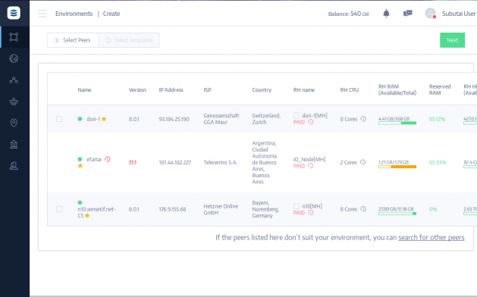The width and height of the screenshot is (477, 297).
Task: Click the info icon next to eTaitai
Action: coord(108,159)
